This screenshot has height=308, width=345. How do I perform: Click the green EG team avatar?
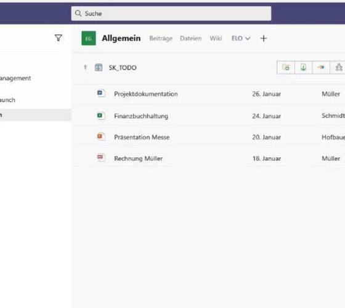click(89, 38)
